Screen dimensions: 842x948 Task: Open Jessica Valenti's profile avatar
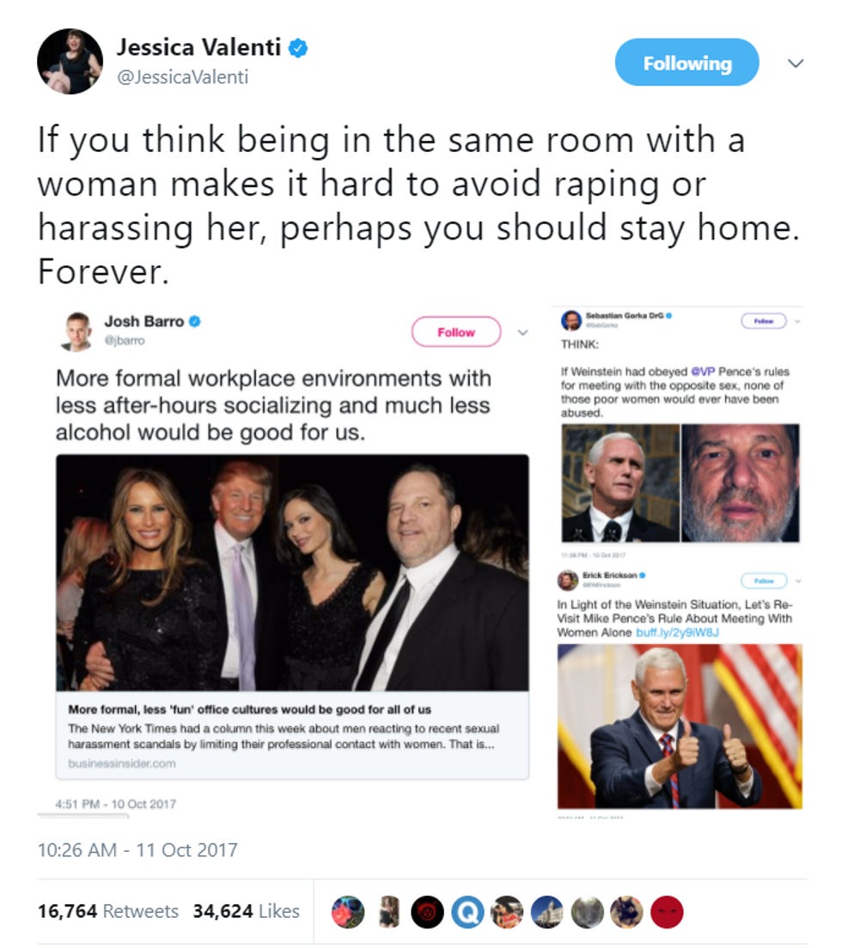(x=70, y=61)
